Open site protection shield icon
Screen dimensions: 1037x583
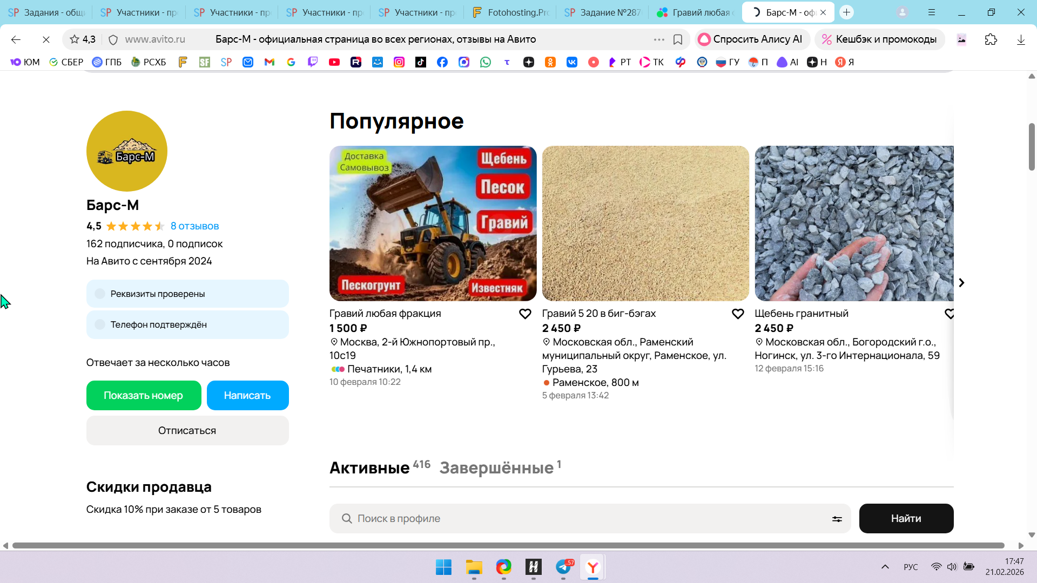(x=113, y=39)
